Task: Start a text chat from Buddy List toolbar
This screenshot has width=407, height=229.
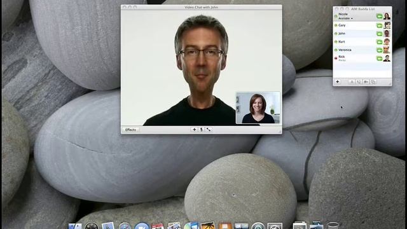Action: point(352,82)
